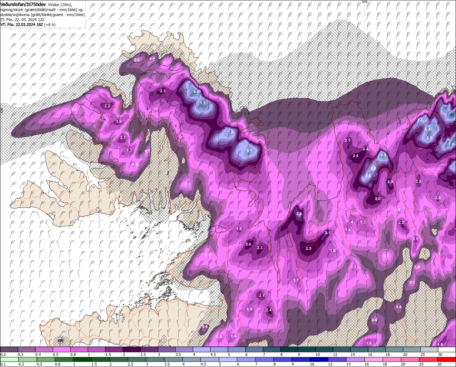The height and width of the screenshot is (367, 456).
Task: Select the lavender 14 swatch in bottom legend
Action: (356, 359)
